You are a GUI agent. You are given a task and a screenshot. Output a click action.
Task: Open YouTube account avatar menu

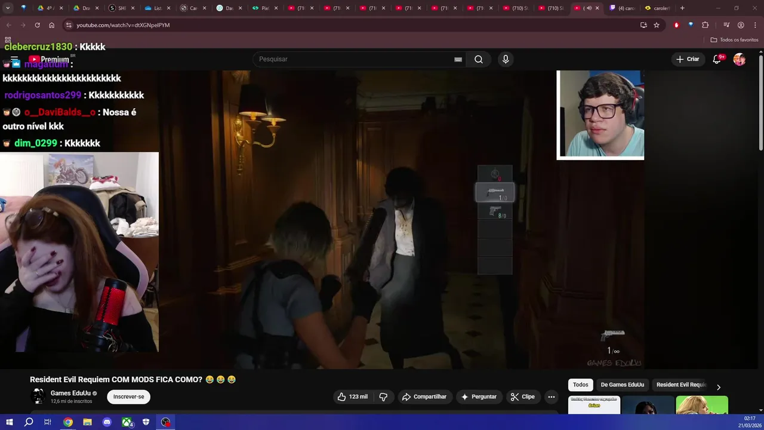(x=740, y=59)
